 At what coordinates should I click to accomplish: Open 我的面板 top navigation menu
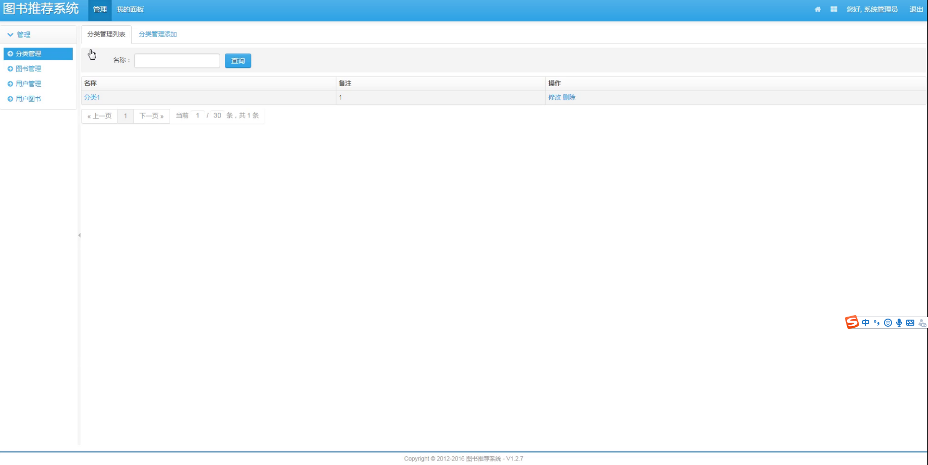click(130, 9)
